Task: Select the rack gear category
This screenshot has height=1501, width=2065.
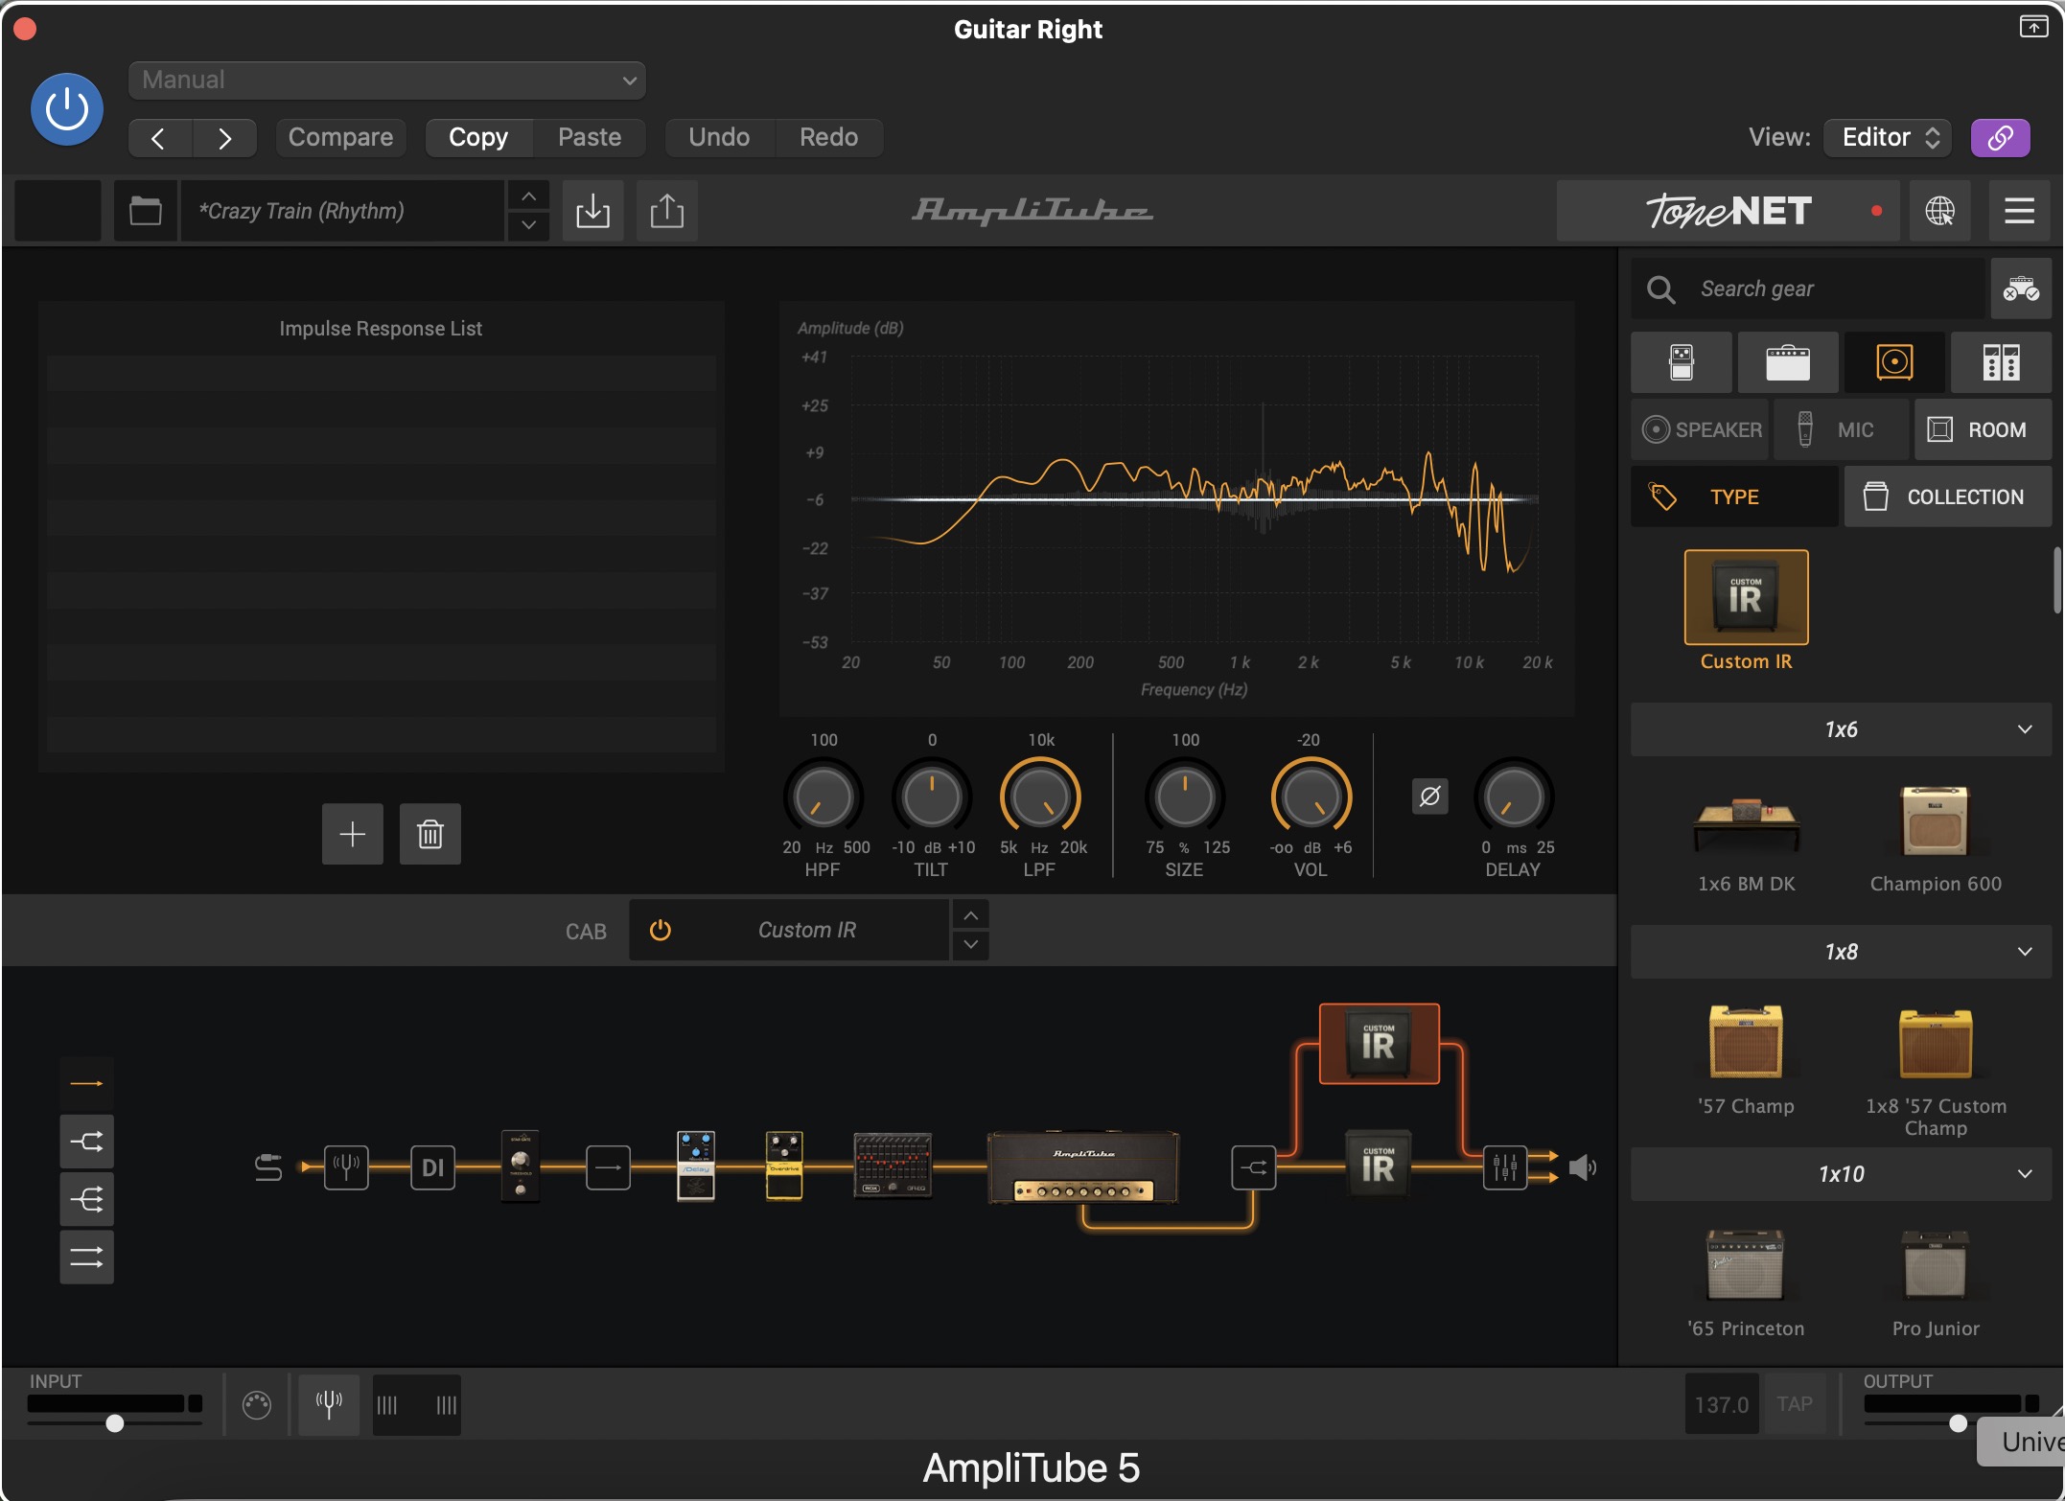Action: (x=2001, y=362)
